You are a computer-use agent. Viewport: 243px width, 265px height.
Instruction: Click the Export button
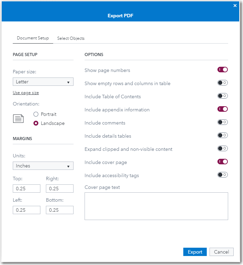tap(195, 252)
